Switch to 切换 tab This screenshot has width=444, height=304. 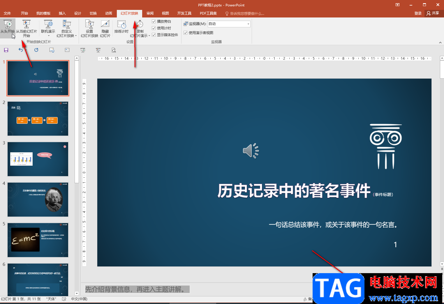93,13
